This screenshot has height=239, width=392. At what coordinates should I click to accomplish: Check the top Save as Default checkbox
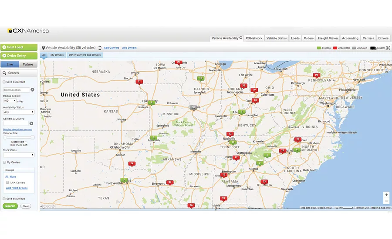tap(4, 82)
